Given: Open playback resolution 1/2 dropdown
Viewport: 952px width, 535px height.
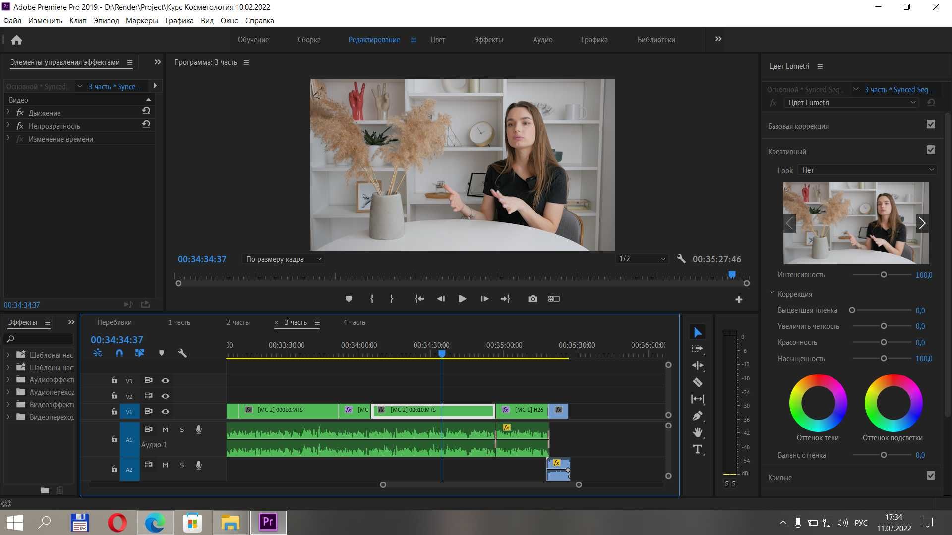Looking at the screenshot, I should point(642,259).
